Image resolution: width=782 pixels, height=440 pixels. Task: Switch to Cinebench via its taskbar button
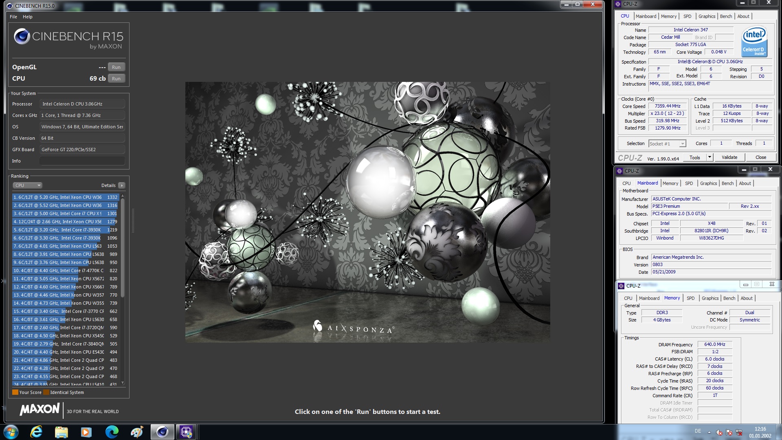click(x=162, y=432)
